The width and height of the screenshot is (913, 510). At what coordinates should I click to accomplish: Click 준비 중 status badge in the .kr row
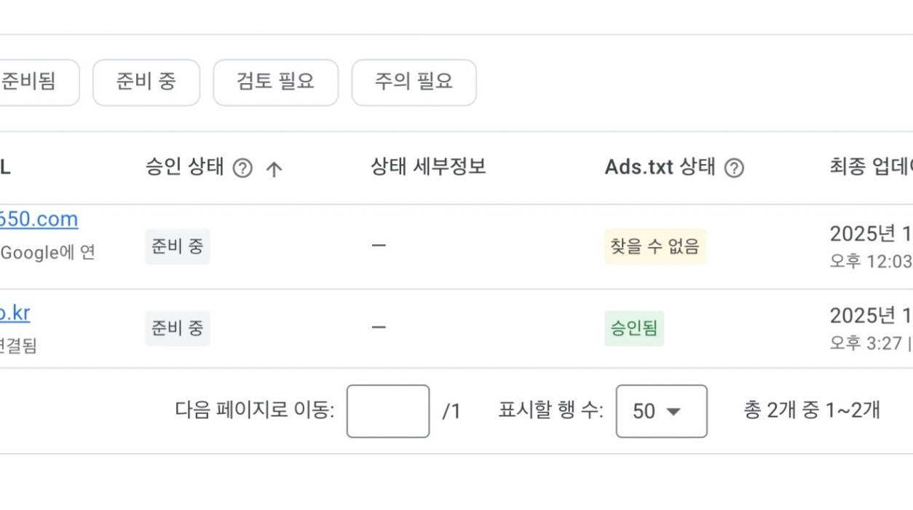tap(177, 328)
